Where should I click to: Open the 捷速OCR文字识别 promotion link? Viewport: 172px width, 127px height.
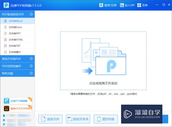point(18,108)
